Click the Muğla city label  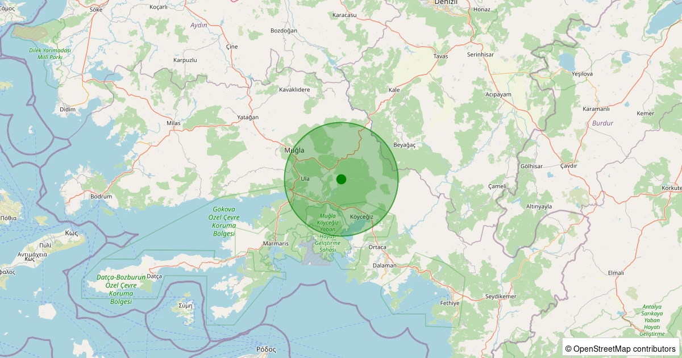pos(294,151)
